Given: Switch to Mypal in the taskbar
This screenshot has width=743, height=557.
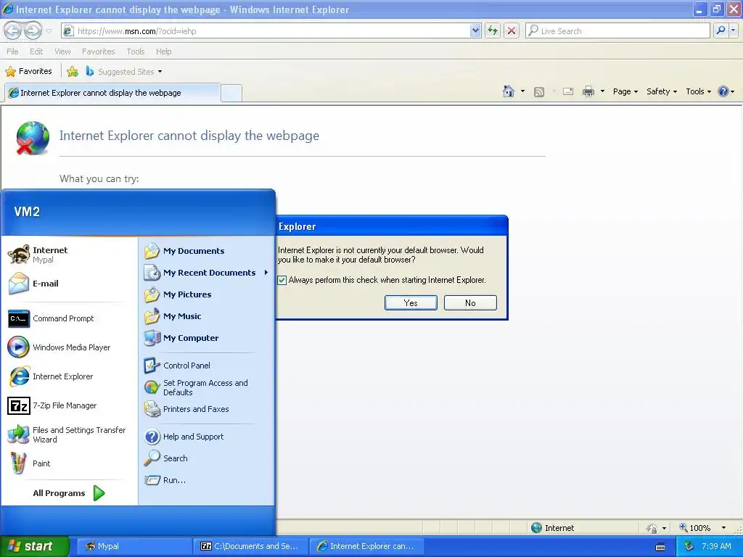Looking at the screenshot, I should 134,546.
